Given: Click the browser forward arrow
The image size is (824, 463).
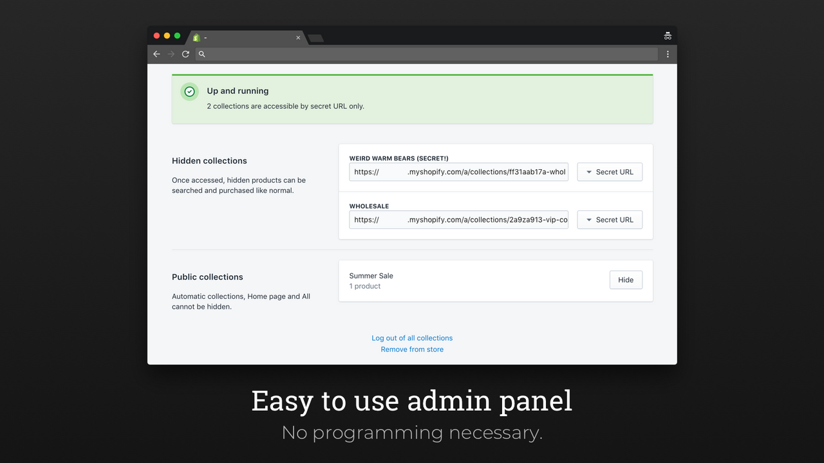Looking at the screenshot, I should pos(171,54).
